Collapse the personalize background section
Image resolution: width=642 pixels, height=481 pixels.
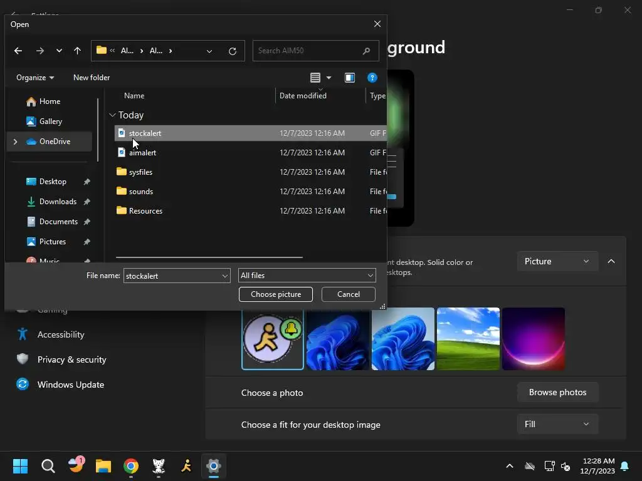[611, 261]
